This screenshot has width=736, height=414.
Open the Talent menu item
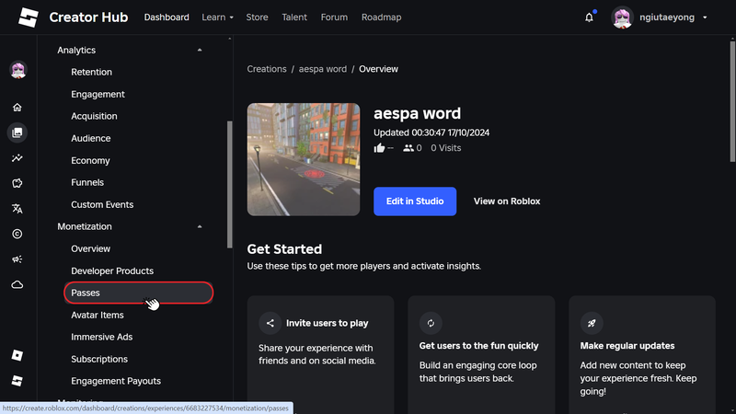click(x=294, y=17)
